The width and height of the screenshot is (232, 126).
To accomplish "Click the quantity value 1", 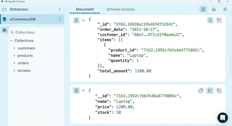I will (137, 60).
